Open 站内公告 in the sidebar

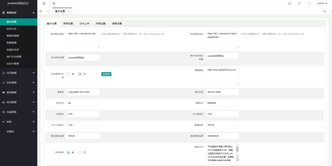(12, 29)
